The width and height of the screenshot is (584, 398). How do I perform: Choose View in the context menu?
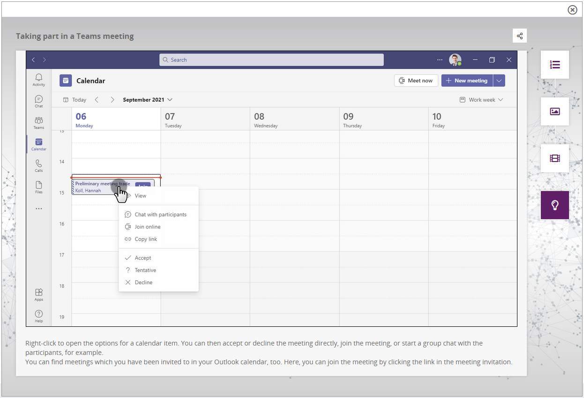click(159, 196)
